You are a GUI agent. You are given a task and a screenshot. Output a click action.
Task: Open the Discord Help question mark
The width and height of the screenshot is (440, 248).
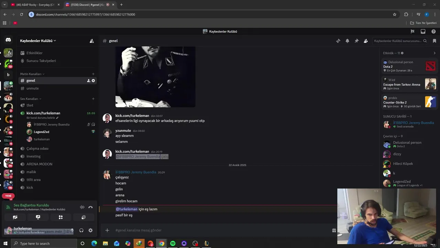[x=433, y=31]
